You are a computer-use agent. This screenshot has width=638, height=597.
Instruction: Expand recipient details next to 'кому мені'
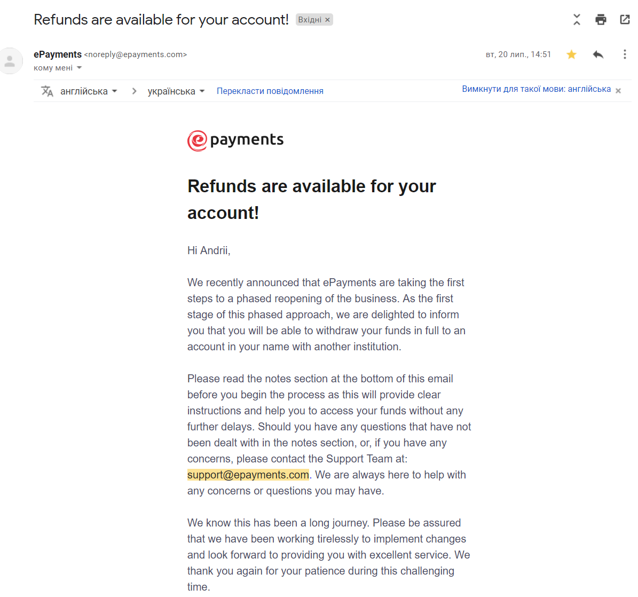click(80, 68)
